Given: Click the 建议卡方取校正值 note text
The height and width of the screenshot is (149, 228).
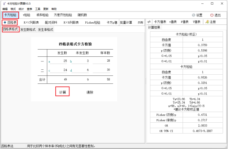Looking at the screenshot, I should 186,109.
